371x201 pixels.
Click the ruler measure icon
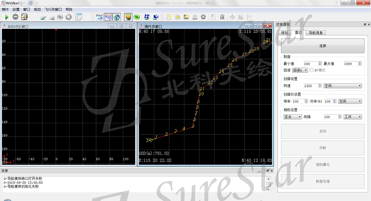[x=241, y=17]
